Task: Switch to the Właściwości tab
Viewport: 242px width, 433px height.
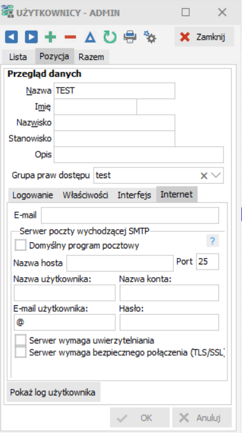Action: pos(85,195)
